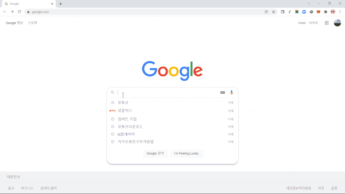Open the MetaMask fox extension

tap(319, 12)
